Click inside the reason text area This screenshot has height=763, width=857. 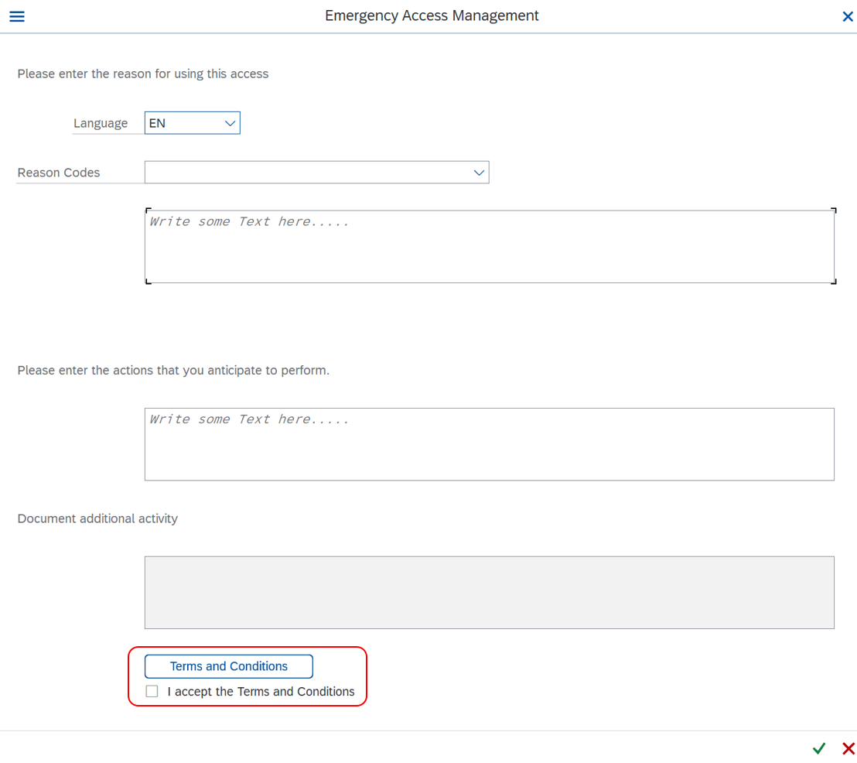pyautogui.click(x=489, y=244)
